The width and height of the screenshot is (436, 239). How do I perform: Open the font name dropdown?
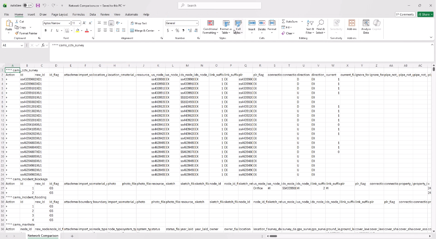(69, 23)
